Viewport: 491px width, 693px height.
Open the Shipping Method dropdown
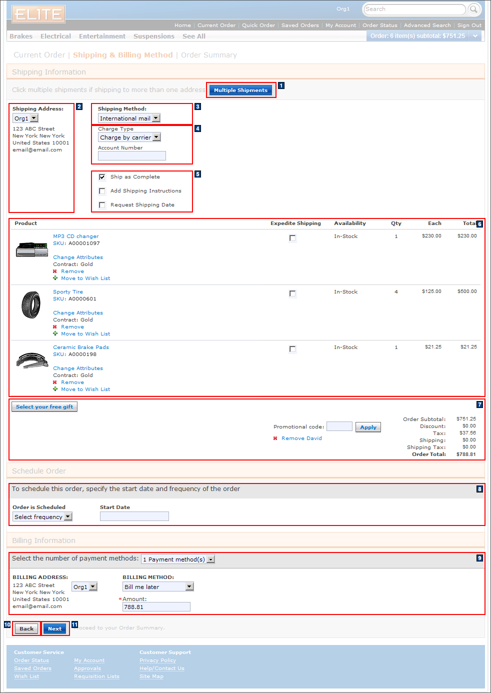(x=155, y=118)
